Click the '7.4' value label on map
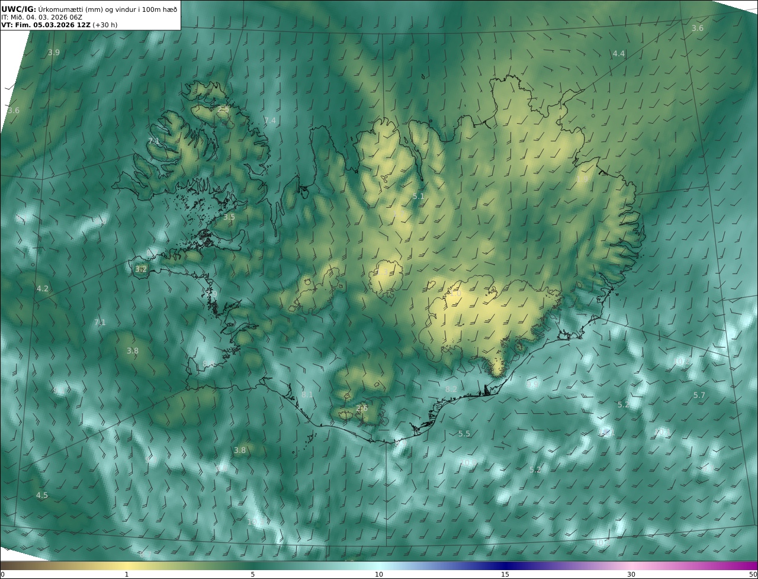The height and width of the screenshot is (579, 758). (x=270, y=121)
